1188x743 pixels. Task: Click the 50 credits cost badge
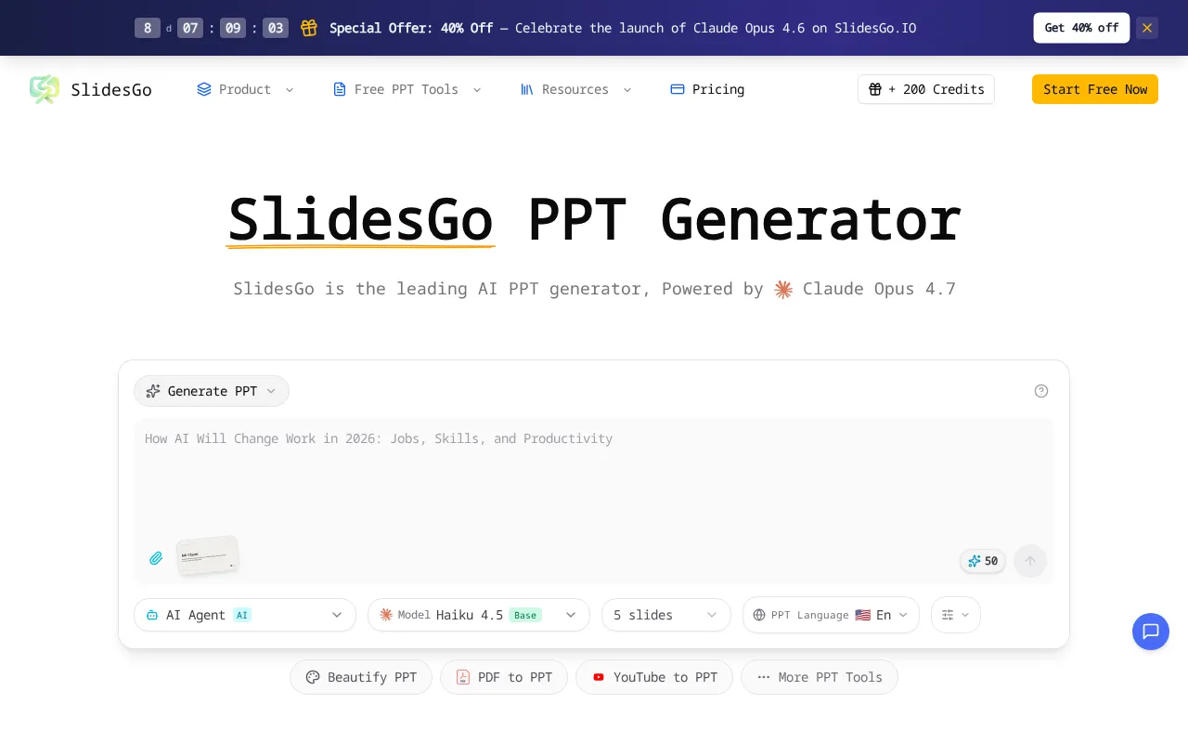click(983, 561)
